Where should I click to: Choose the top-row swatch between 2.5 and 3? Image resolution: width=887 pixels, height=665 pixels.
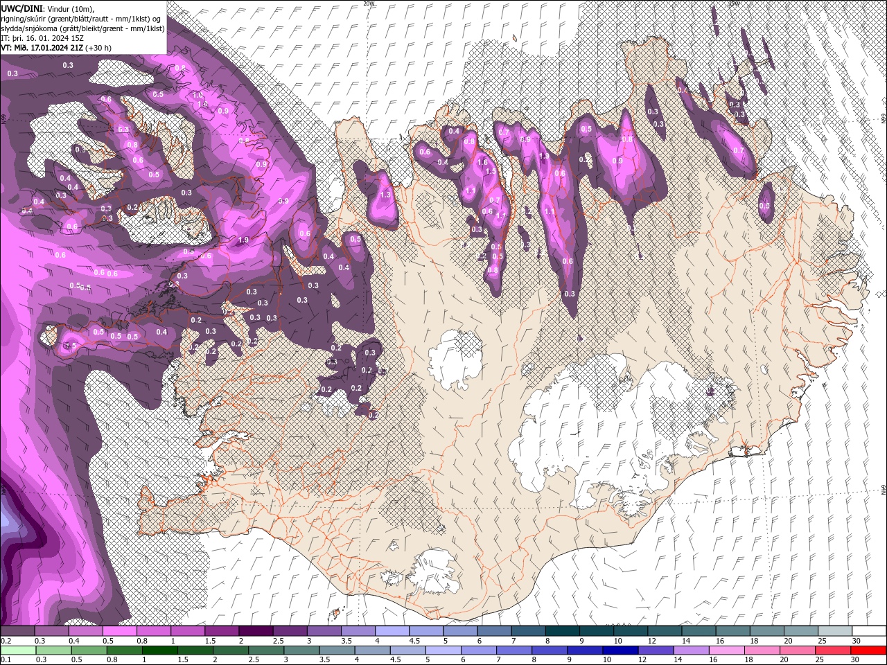coord(290,631)
